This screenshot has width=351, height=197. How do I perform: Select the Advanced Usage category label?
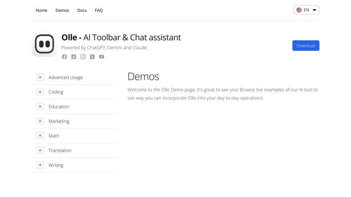(66, 77)
